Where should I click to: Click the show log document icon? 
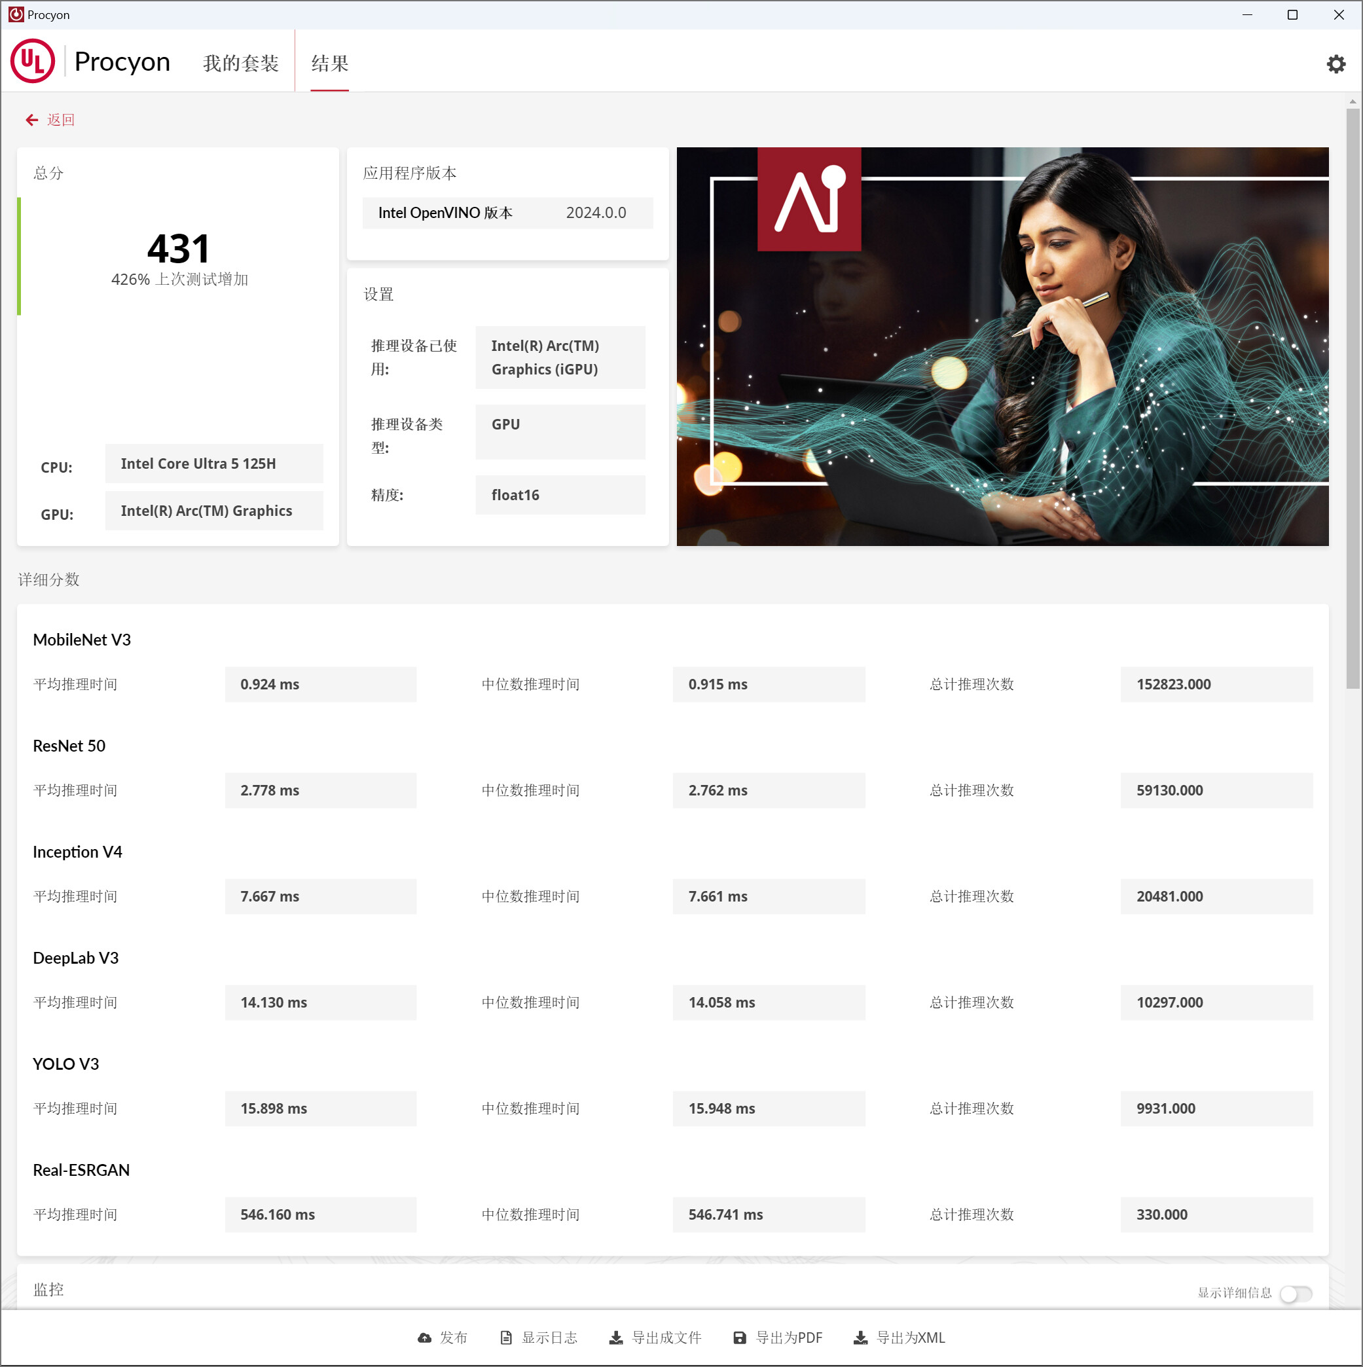tap(506, 1338)
